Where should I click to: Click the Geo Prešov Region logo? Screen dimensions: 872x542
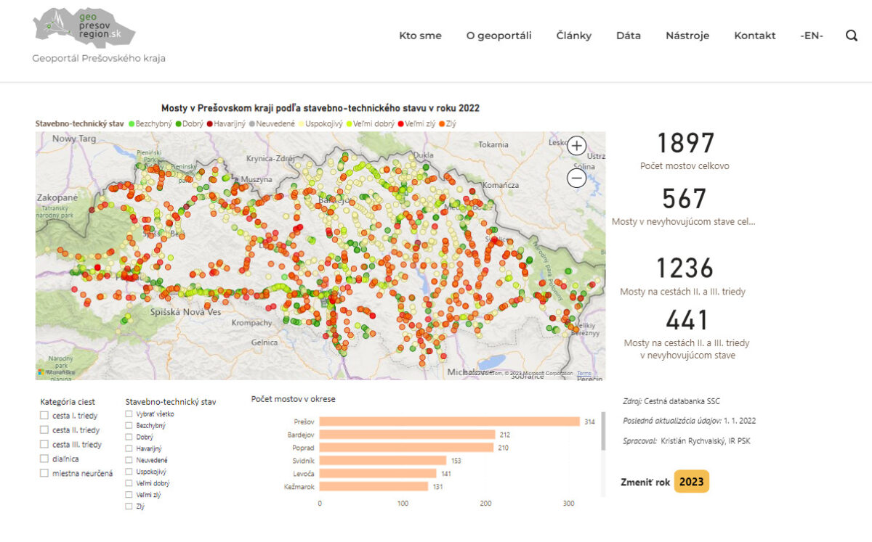click(x=84, y=28)
